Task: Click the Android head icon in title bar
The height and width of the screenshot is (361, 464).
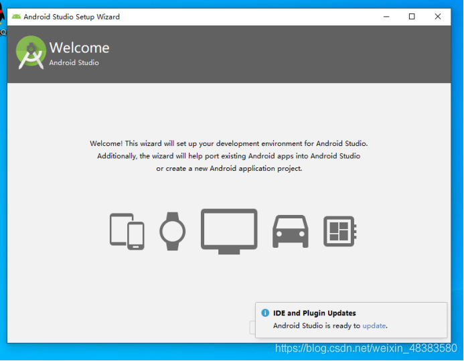Action: [x=16, y=17]
